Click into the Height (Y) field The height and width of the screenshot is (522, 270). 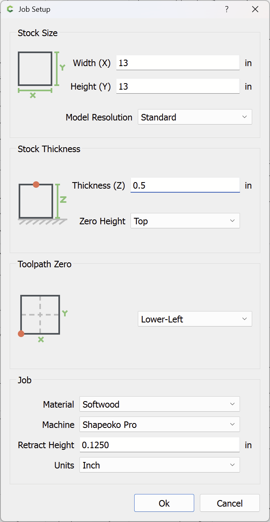(x=178, y=87)
